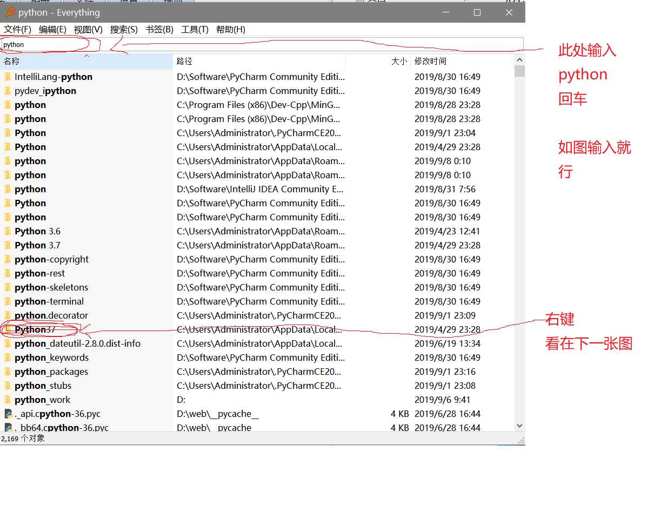648x526 pixels.
Task: Click path D: of python_work
Action: 181,400
